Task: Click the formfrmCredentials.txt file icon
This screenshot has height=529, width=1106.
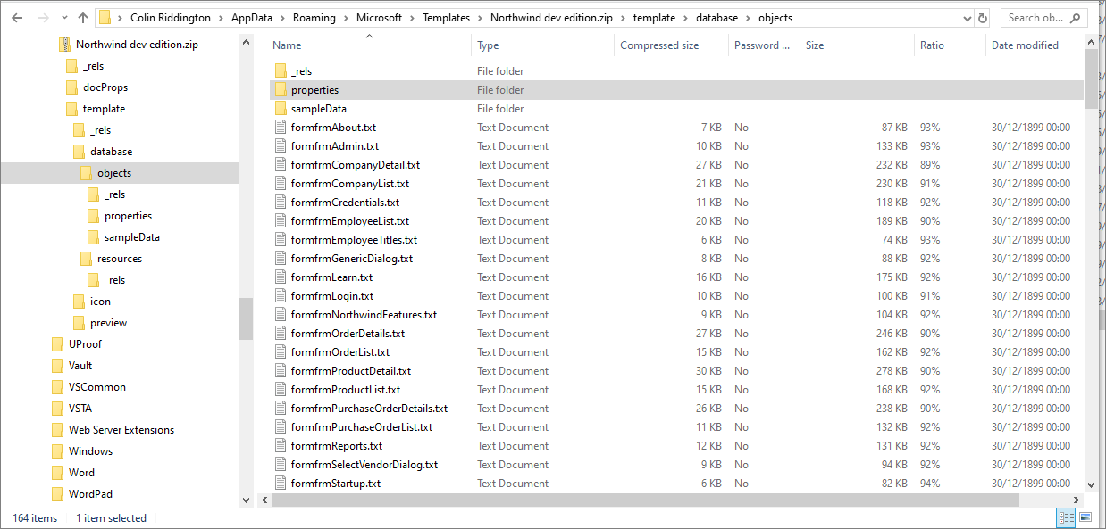Action: (281, 203)
